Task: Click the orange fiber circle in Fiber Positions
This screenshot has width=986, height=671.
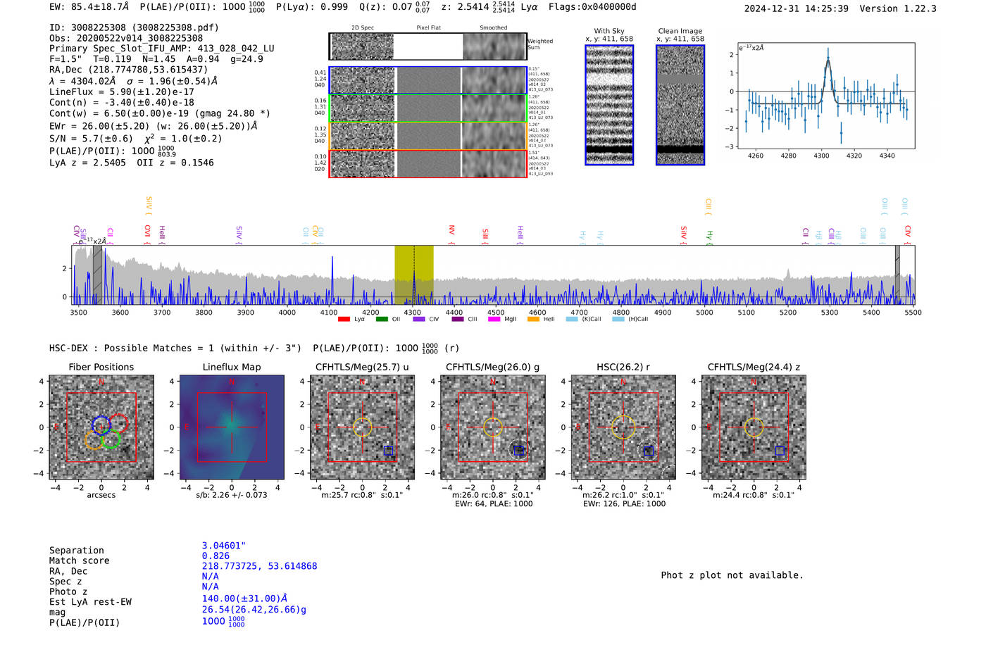Action: point(94,440)
